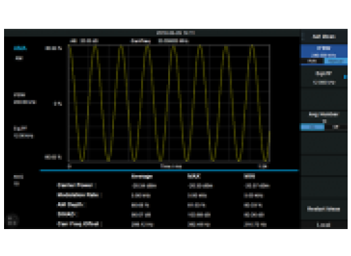Image resolution: width=351 pixels, height=256 pixels.
Task: Click the small icon in the bottom-left corner
Action: [x=12, y=220]
